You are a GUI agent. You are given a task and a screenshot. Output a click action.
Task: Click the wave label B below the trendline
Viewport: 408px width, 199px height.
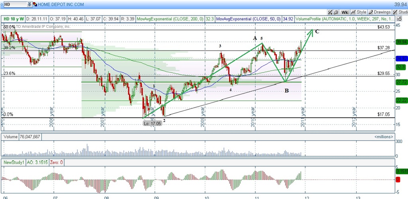point(286,91)
